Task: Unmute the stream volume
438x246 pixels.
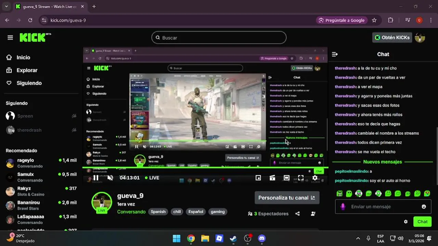Action: coord(110,178)
